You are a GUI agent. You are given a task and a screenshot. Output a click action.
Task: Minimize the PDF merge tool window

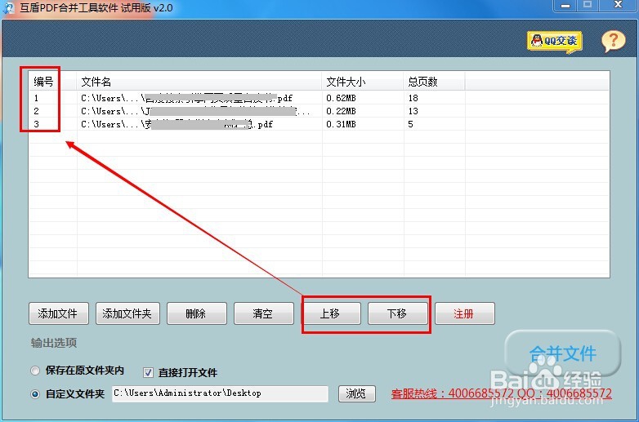coord(565,6)
